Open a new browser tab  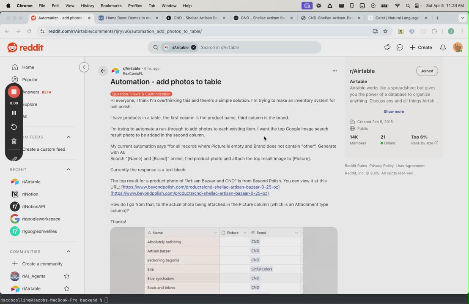point(437,18)
